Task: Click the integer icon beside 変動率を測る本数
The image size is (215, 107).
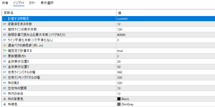Action: (x=5, y=24)
